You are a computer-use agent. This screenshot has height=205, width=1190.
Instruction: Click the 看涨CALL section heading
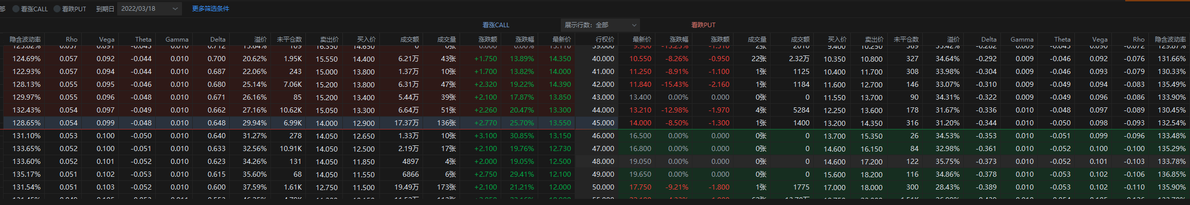[x=496, y=25]
